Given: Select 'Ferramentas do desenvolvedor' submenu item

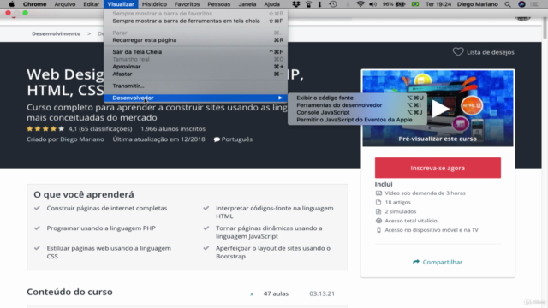Looking at the screenshot, I should point(358,105).
